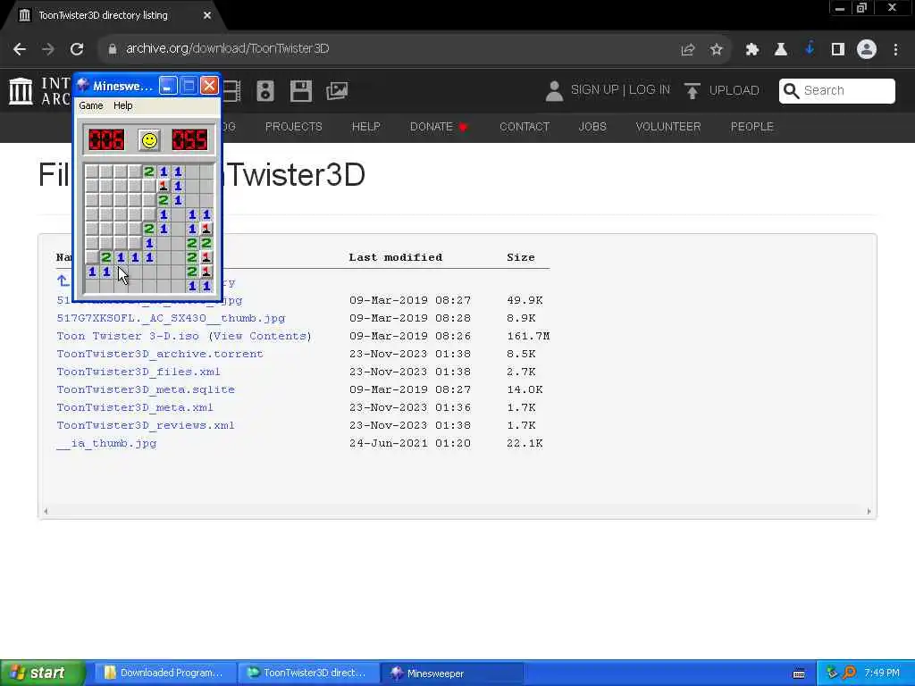Click the 161.7M size value
Screen dimensions: 915x686
[528, 336]
